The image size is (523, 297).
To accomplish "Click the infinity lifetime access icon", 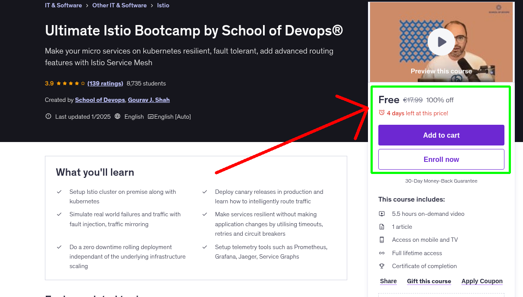I will tap(382, 253).
